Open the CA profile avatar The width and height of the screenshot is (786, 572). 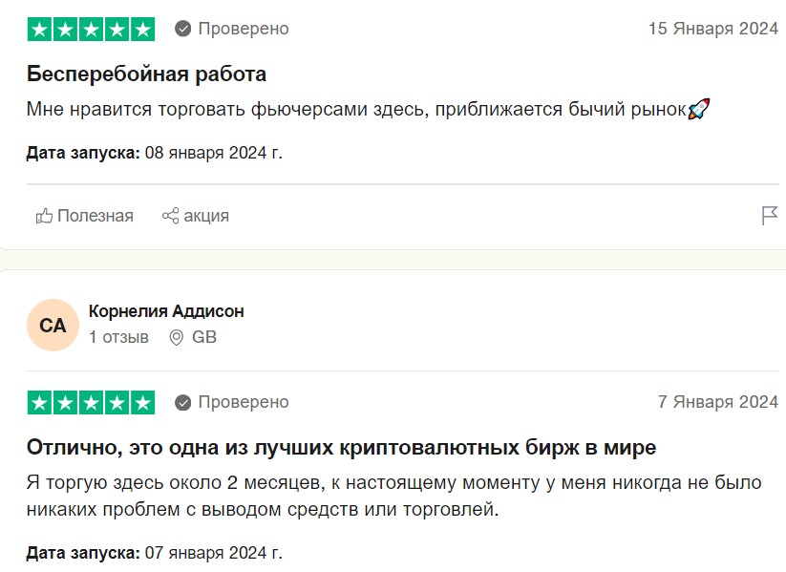coord(53,325)
